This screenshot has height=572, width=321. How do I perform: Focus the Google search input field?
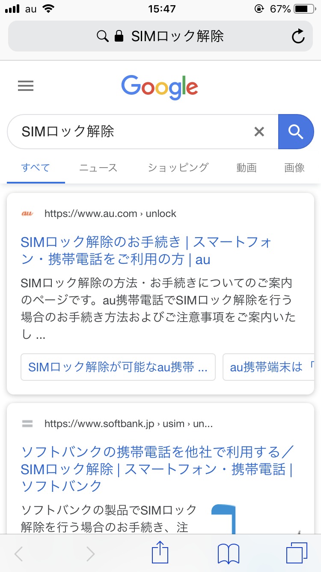pyautogui.click(x=128, y=132)
